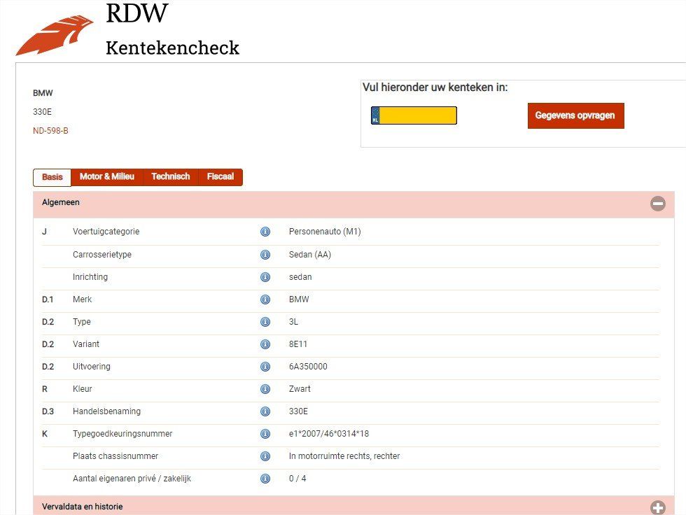Click the Algemeen section header title

[x=61, y=202]
